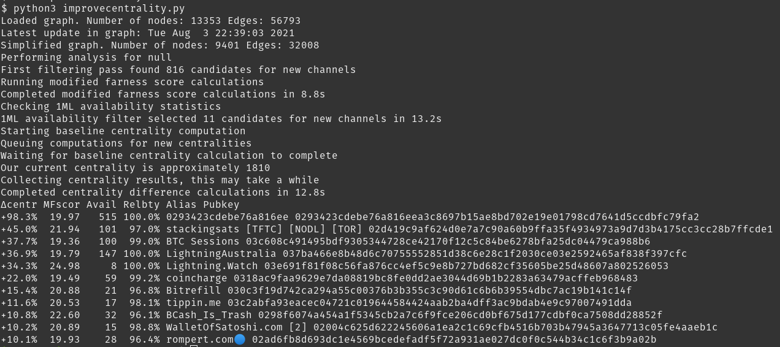Click the MFscor column header
The height and width of the screenshot is (347, 780).
[x=62, y=205]
